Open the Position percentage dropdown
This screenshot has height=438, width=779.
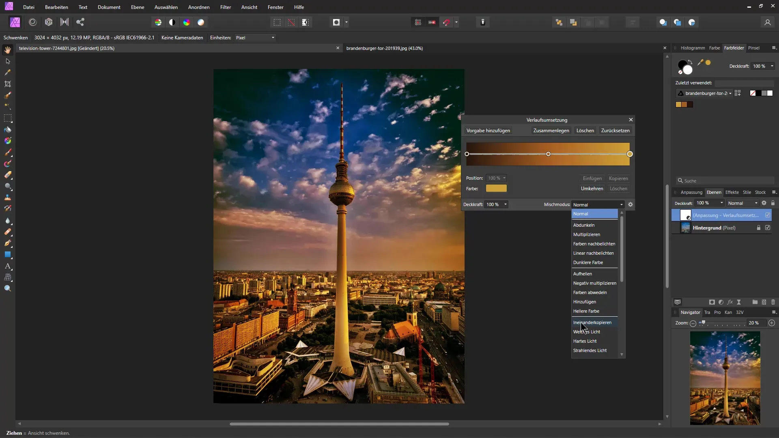tap(497, 178)
